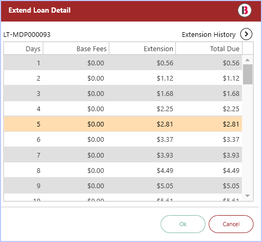
Task: Select the 7 day extension row
Action: [x=123, y=154]
